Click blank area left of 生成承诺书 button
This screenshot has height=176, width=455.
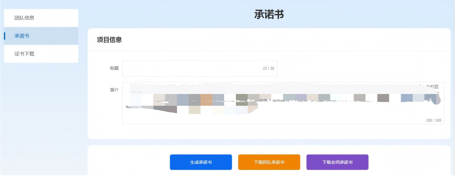(126, 162)
